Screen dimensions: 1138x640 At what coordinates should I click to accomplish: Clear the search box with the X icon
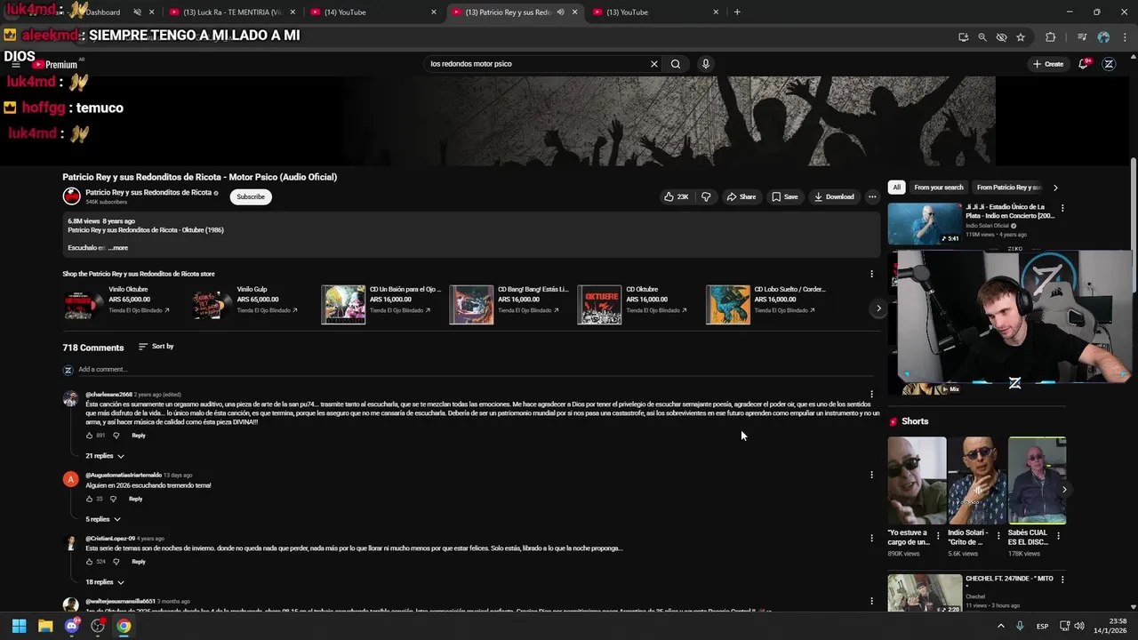(654, 64)
